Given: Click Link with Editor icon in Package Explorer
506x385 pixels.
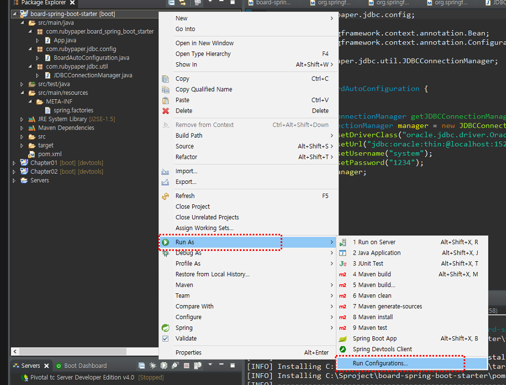Looking at the screenshot, I should pos(182,3).
